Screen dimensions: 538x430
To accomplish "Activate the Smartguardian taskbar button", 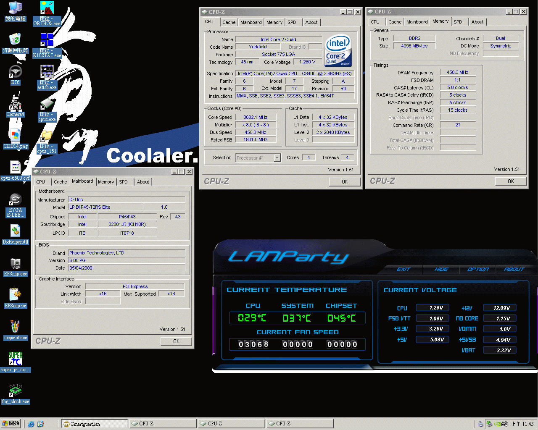I will point(94,424).
